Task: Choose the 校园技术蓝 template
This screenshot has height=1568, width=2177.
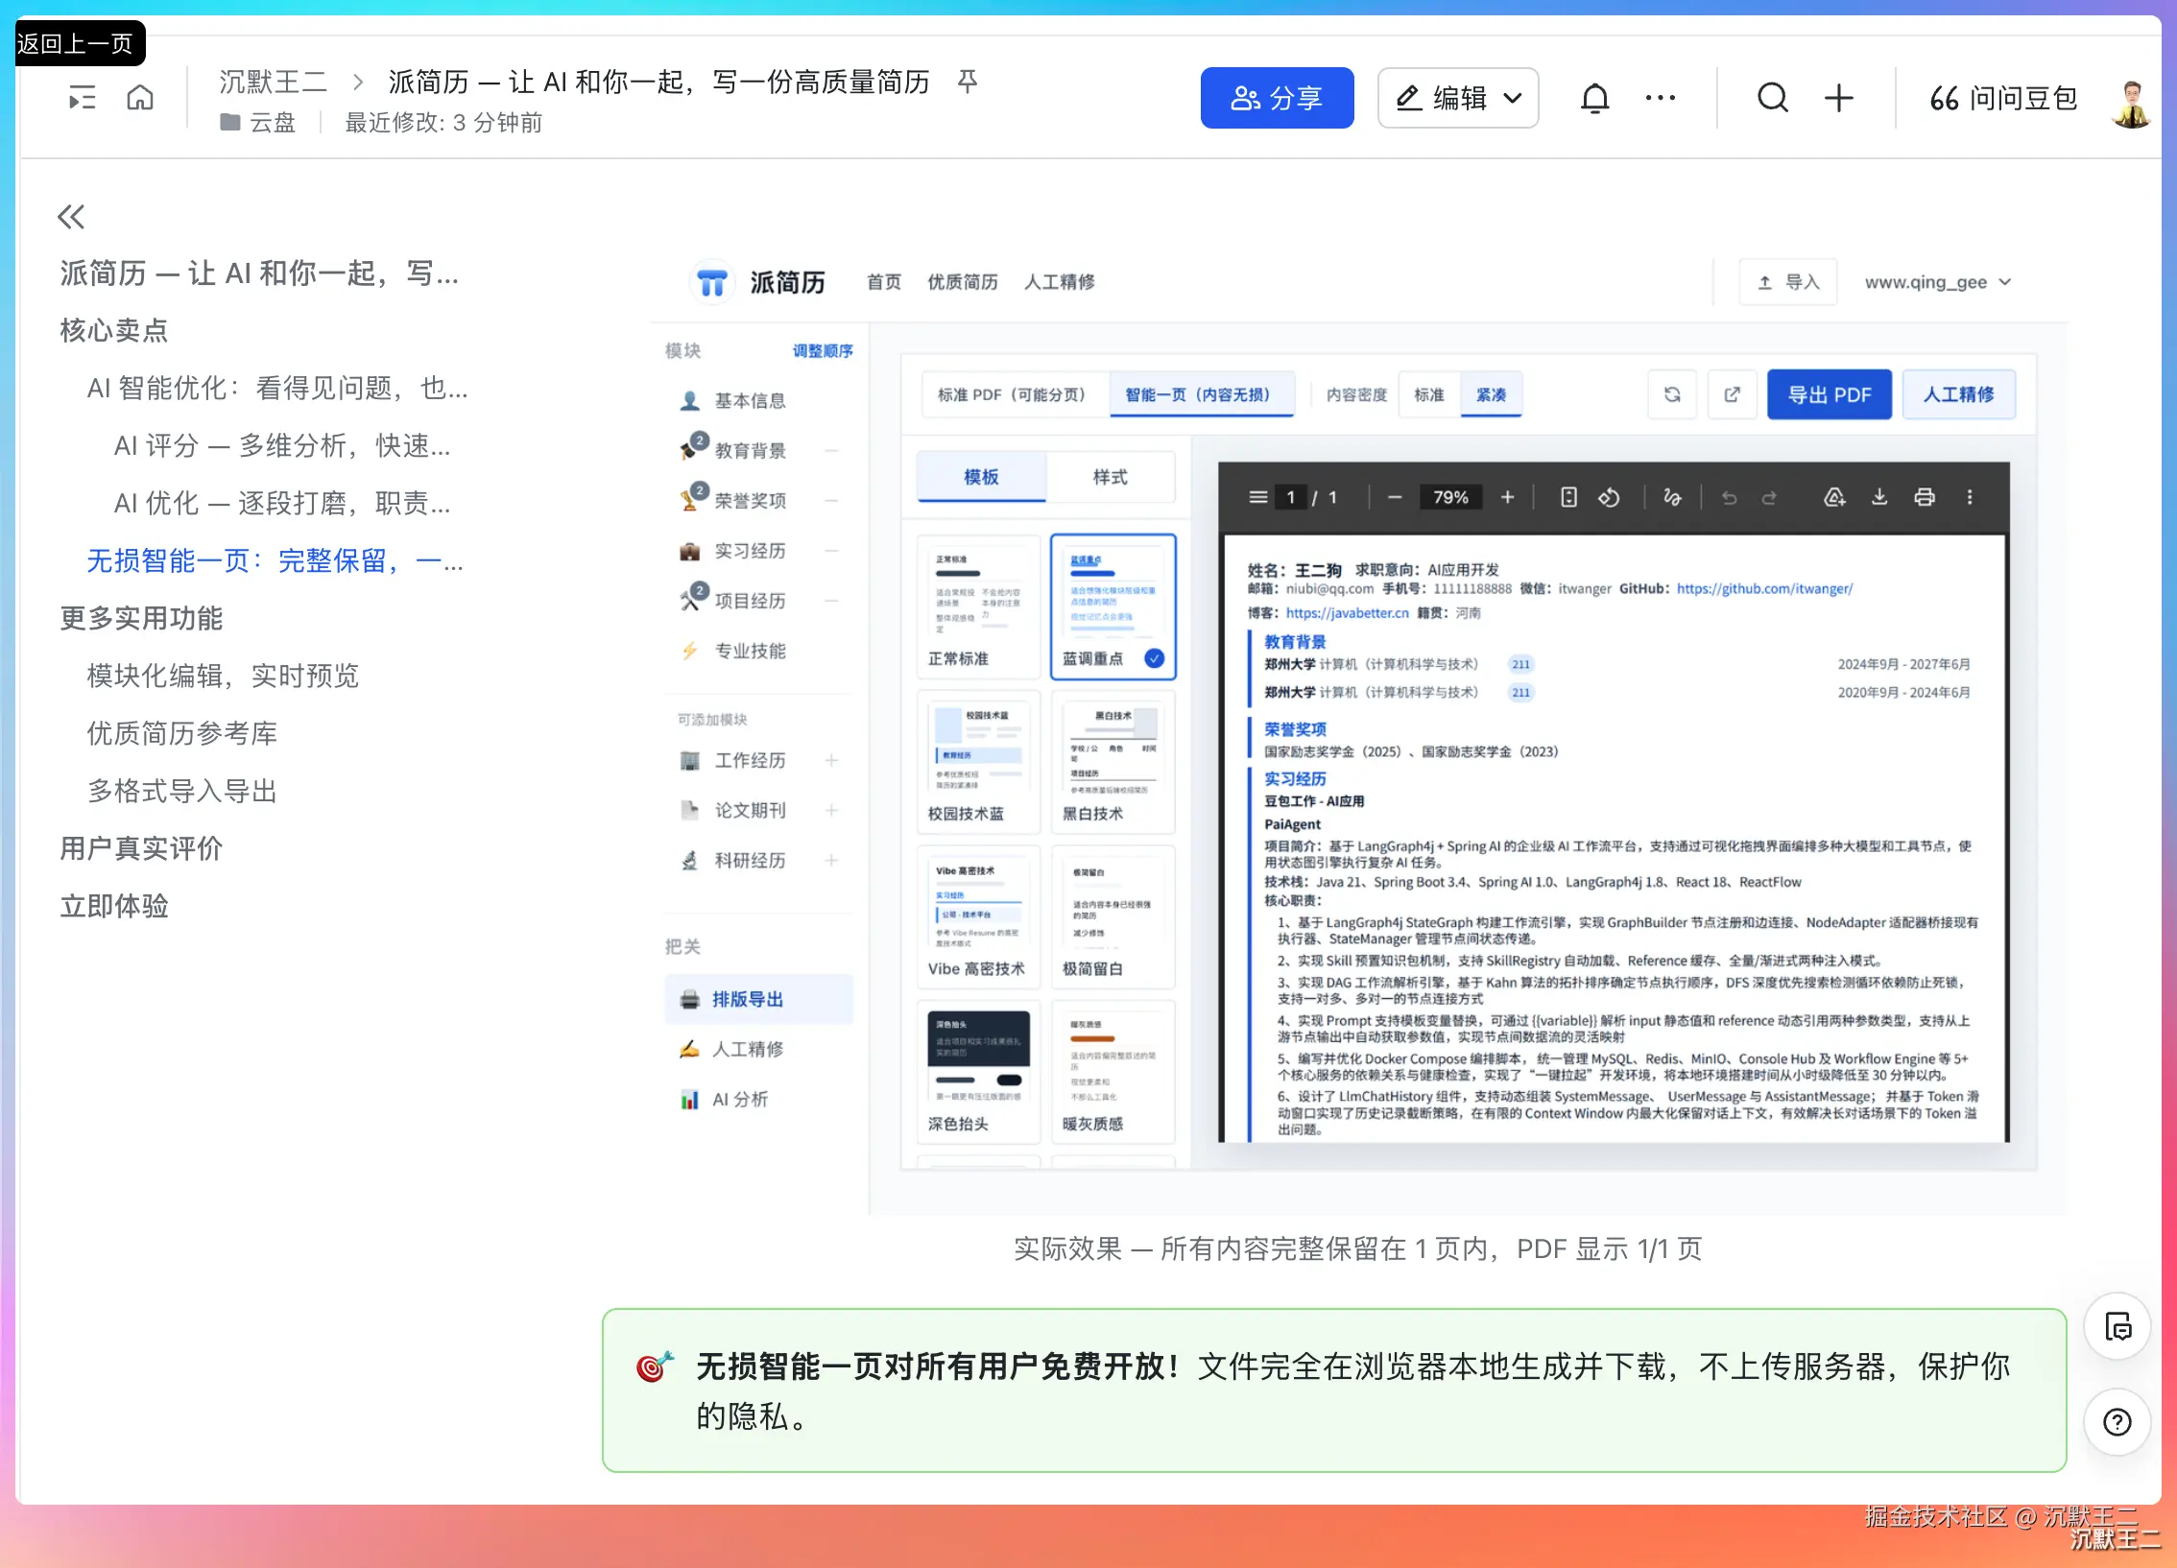Action: [978, 762]
